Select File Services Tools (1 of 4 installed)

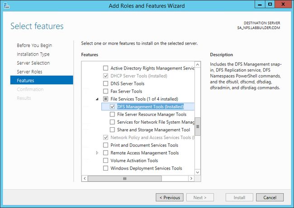coord(144,99)
